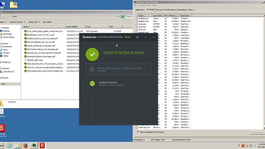The image size is (265, 149).
Task: Open Explorer address bar history dropdown
Action: coord(118,17)
